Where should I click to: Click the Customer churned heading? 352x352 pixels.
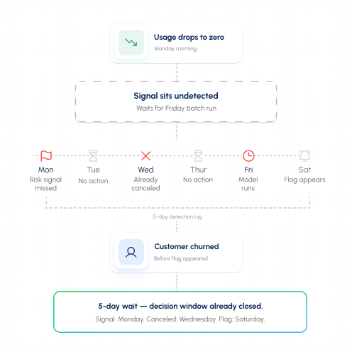187,246
